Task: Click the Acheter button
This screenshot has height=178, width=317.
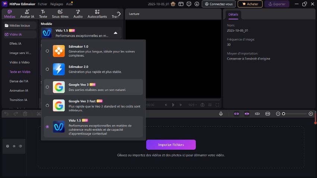Action: click(x=250, y=4)
